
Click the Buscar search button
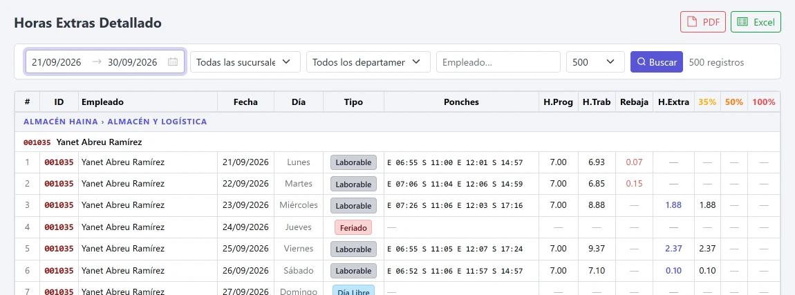[x=657, y=62]
